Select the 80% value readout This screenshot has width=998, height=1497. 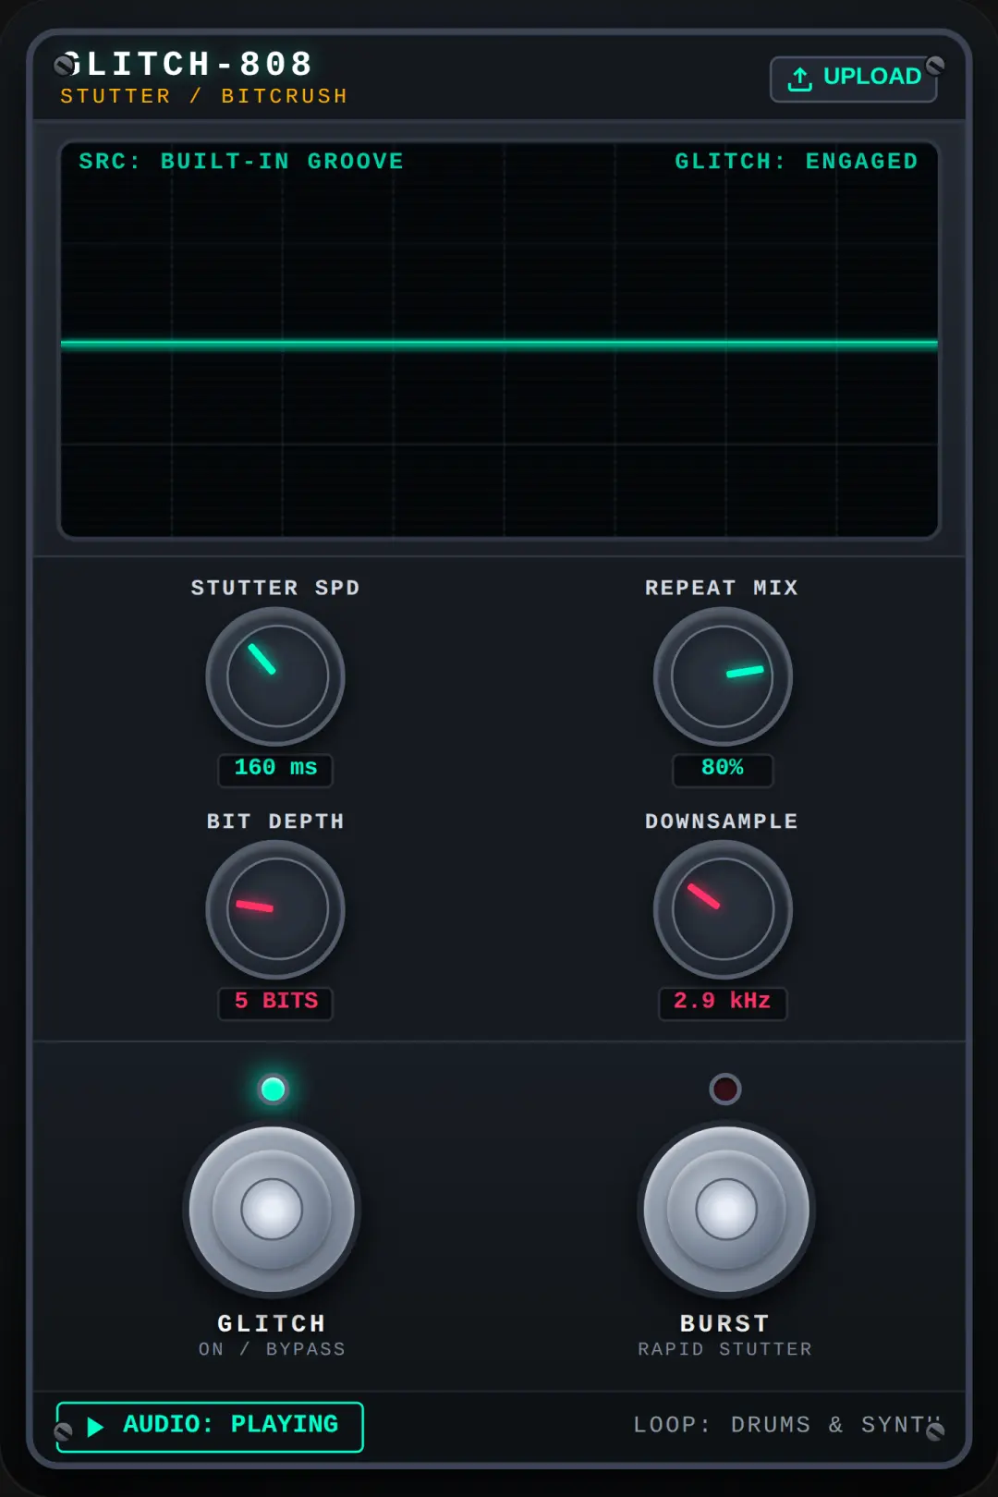pyautogui.click(x=723, y=769)
